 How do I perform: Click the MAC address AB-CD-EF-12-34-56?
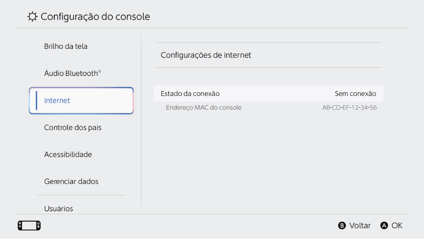coord(349,107)
